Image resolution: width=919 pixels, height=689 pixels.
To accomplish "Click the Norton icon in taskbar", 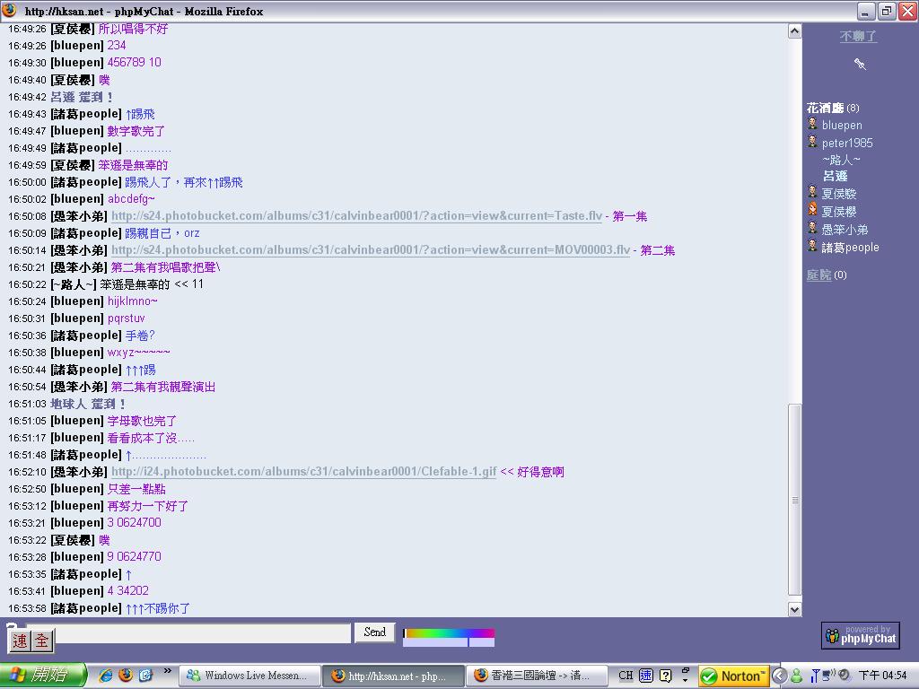I will 733,676.
